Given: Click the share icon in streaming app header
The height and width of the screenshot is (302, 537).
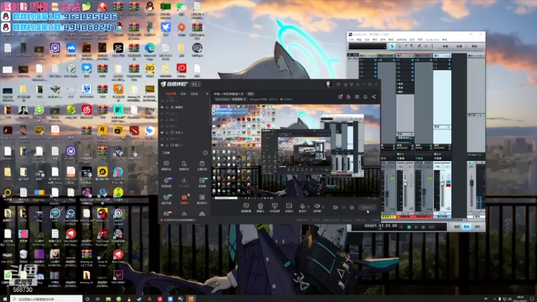Looking at the screenshot, I should (x=374, y=97).
